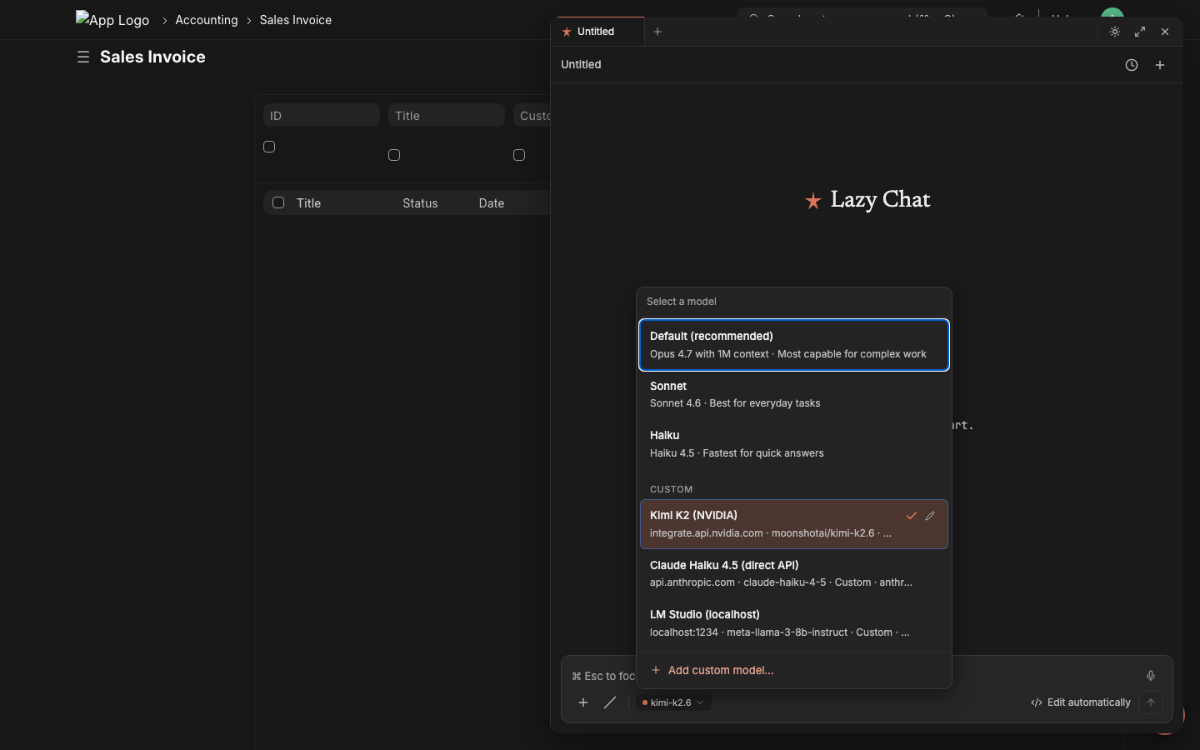This screenshot has width=1200, height=750.
Task: Choose the Haiku 4.5 model option
Action: [794, 444]
